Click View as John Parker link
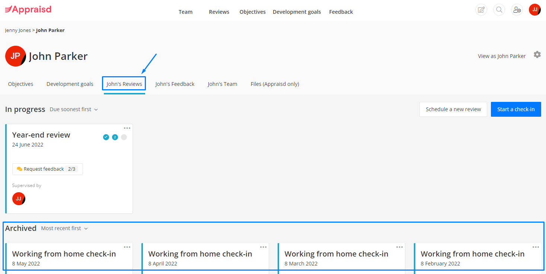This screenshot has height=274, width=546. pos(502,56)
